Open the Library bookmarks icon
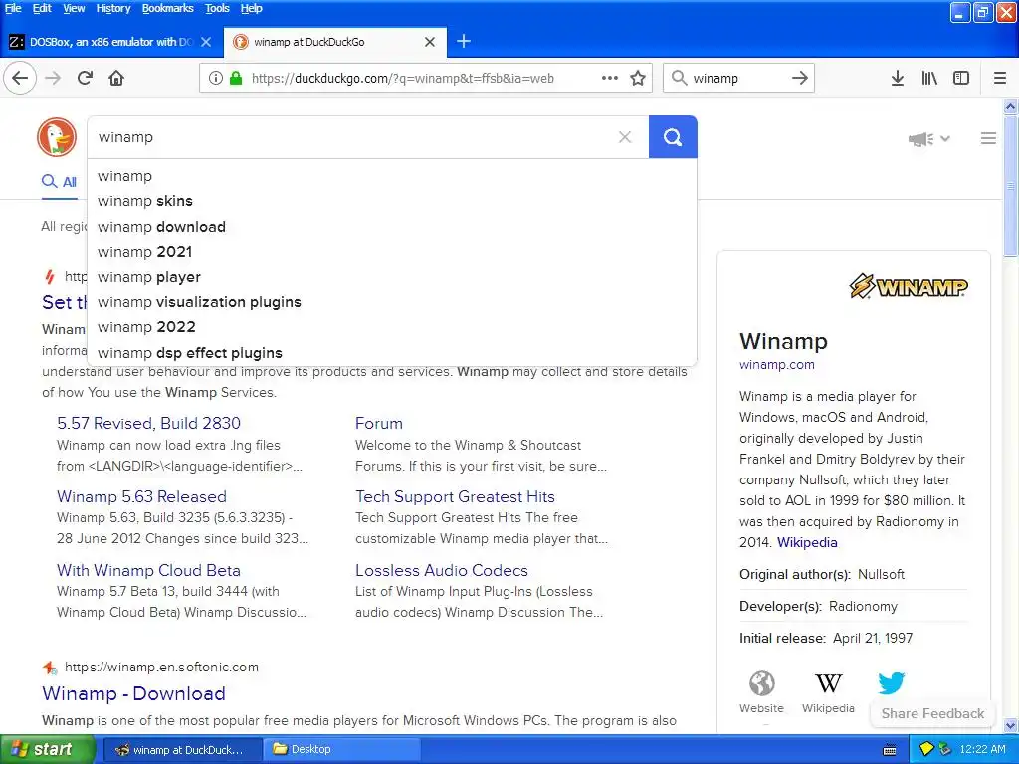The image size is (1019, 764). click(929, 78)
